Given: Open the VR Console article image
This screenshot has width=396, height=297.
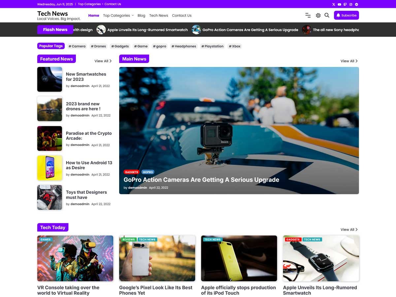Looking at the screenshot, I should coord(75,258).
